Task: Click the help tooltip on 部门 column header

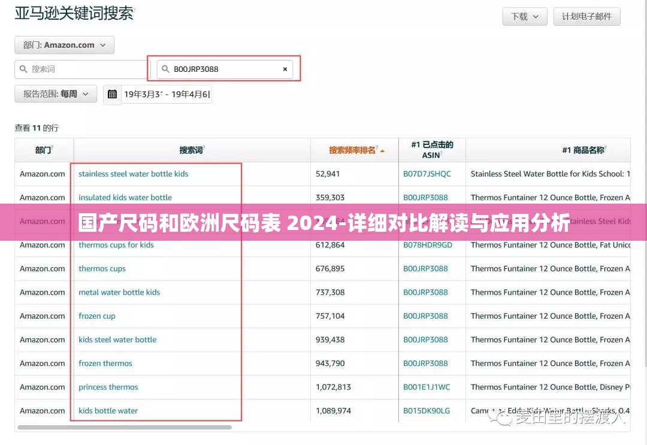Action: pos(52,147)
